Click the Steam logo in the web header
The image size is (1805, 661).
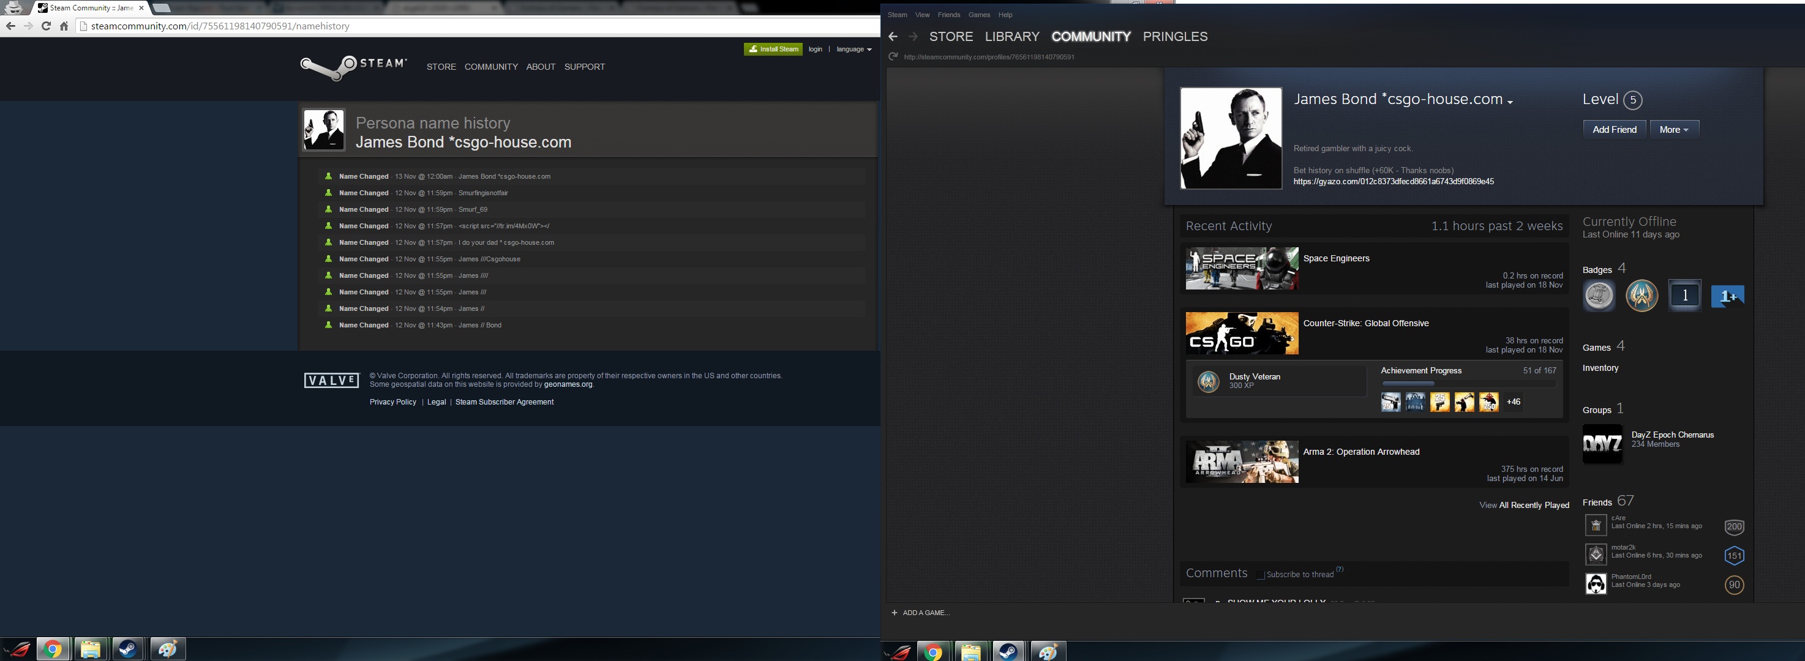coord(353,67)
